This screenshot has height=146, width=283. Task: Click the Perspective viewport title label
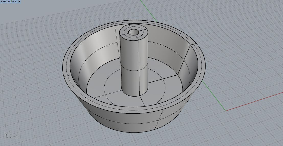coord(8,2)
